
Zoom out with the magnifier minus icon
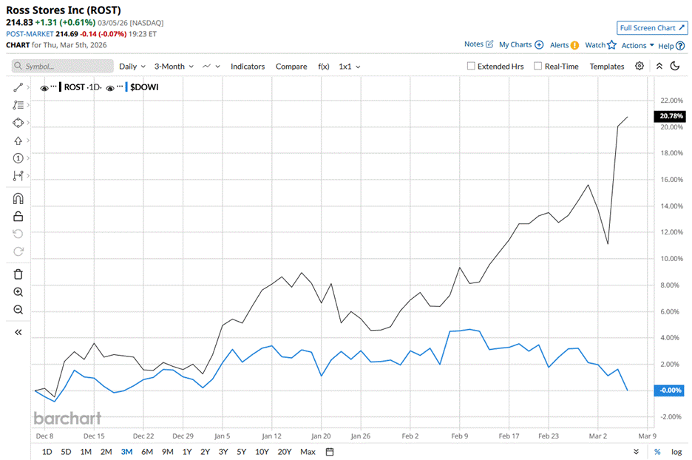[x=18, y=309]
